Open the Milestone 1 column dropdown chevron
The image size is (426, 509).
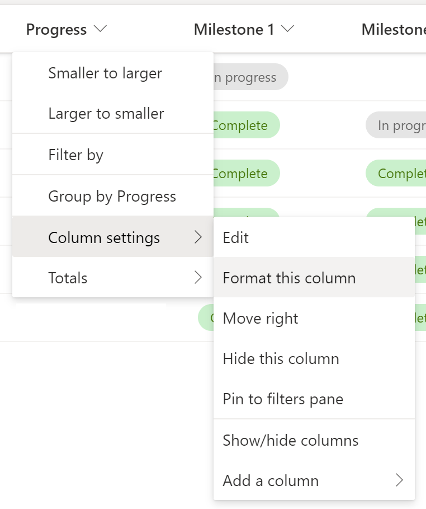tap(288, 30)
